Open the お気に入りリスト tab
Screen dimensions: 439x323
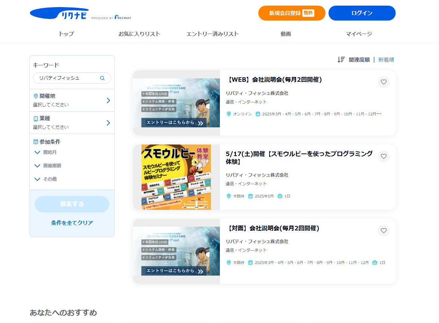pos(140,34)
